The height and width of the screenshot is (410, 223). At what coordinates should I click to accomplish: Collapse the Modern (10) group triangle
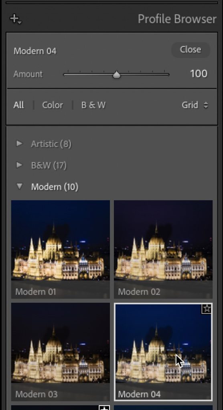[19, 187]
